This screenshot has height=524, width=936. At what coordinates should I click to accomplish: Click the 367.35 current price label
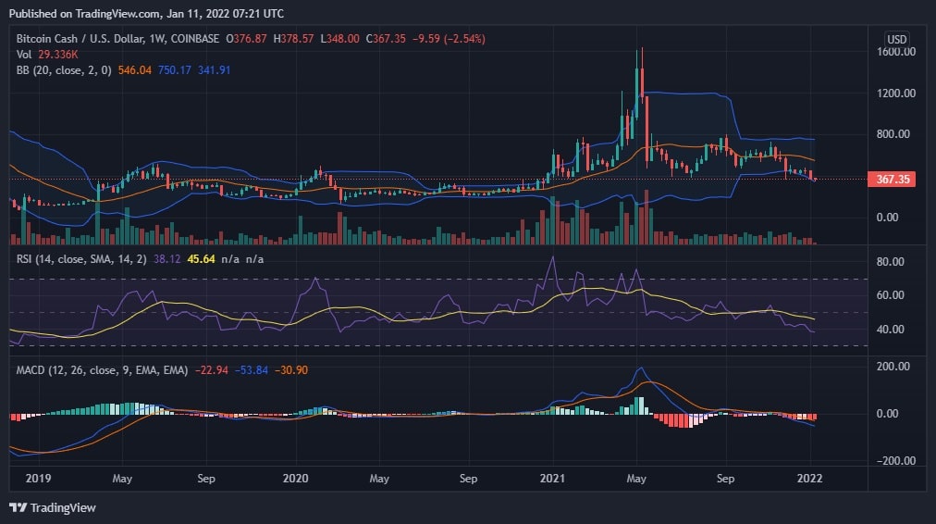click(895, 179)
